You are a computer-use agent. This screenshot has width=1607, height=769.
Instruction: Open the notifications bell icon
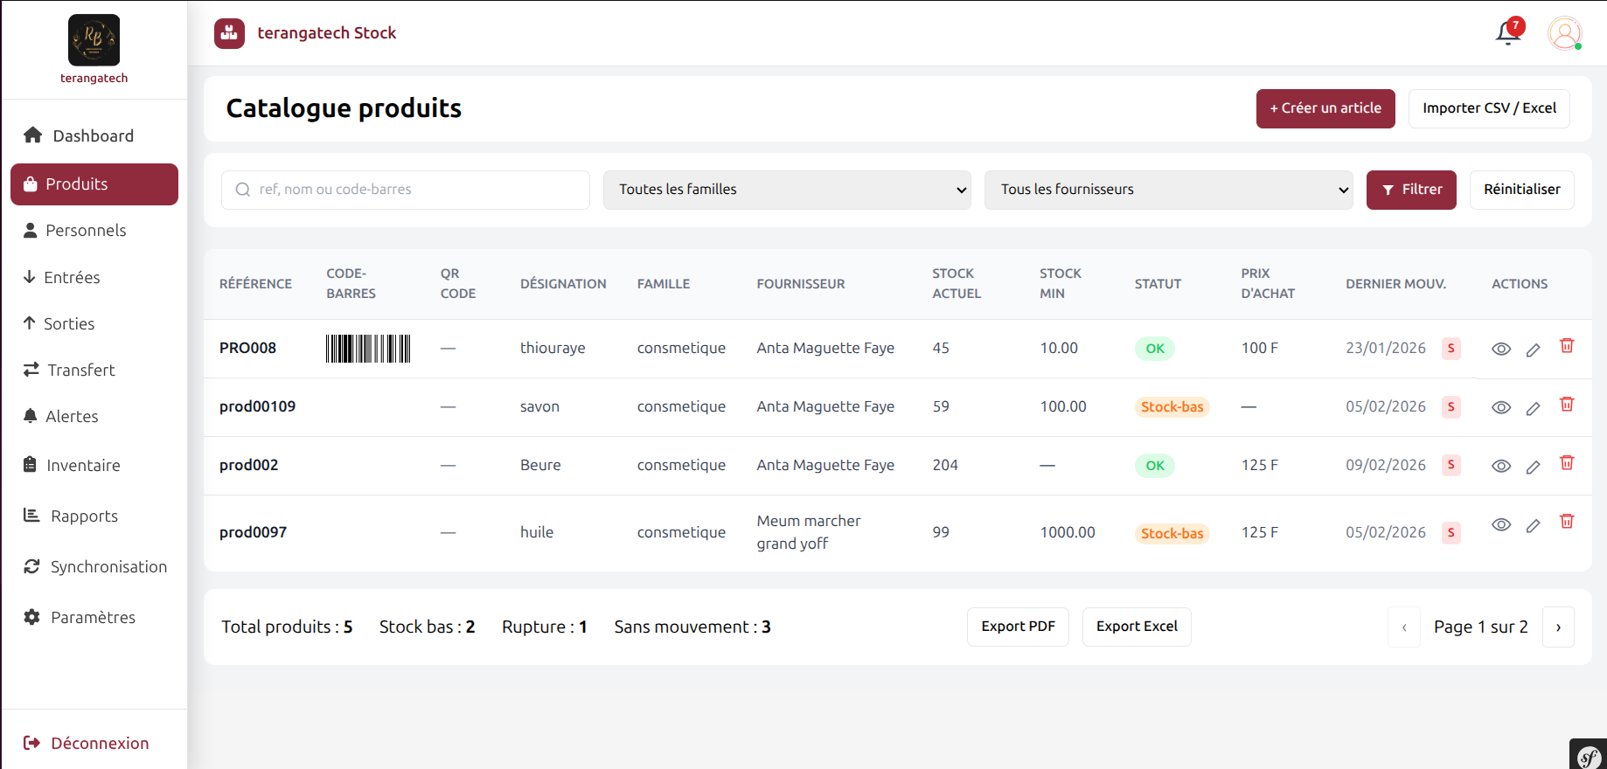1507,33
